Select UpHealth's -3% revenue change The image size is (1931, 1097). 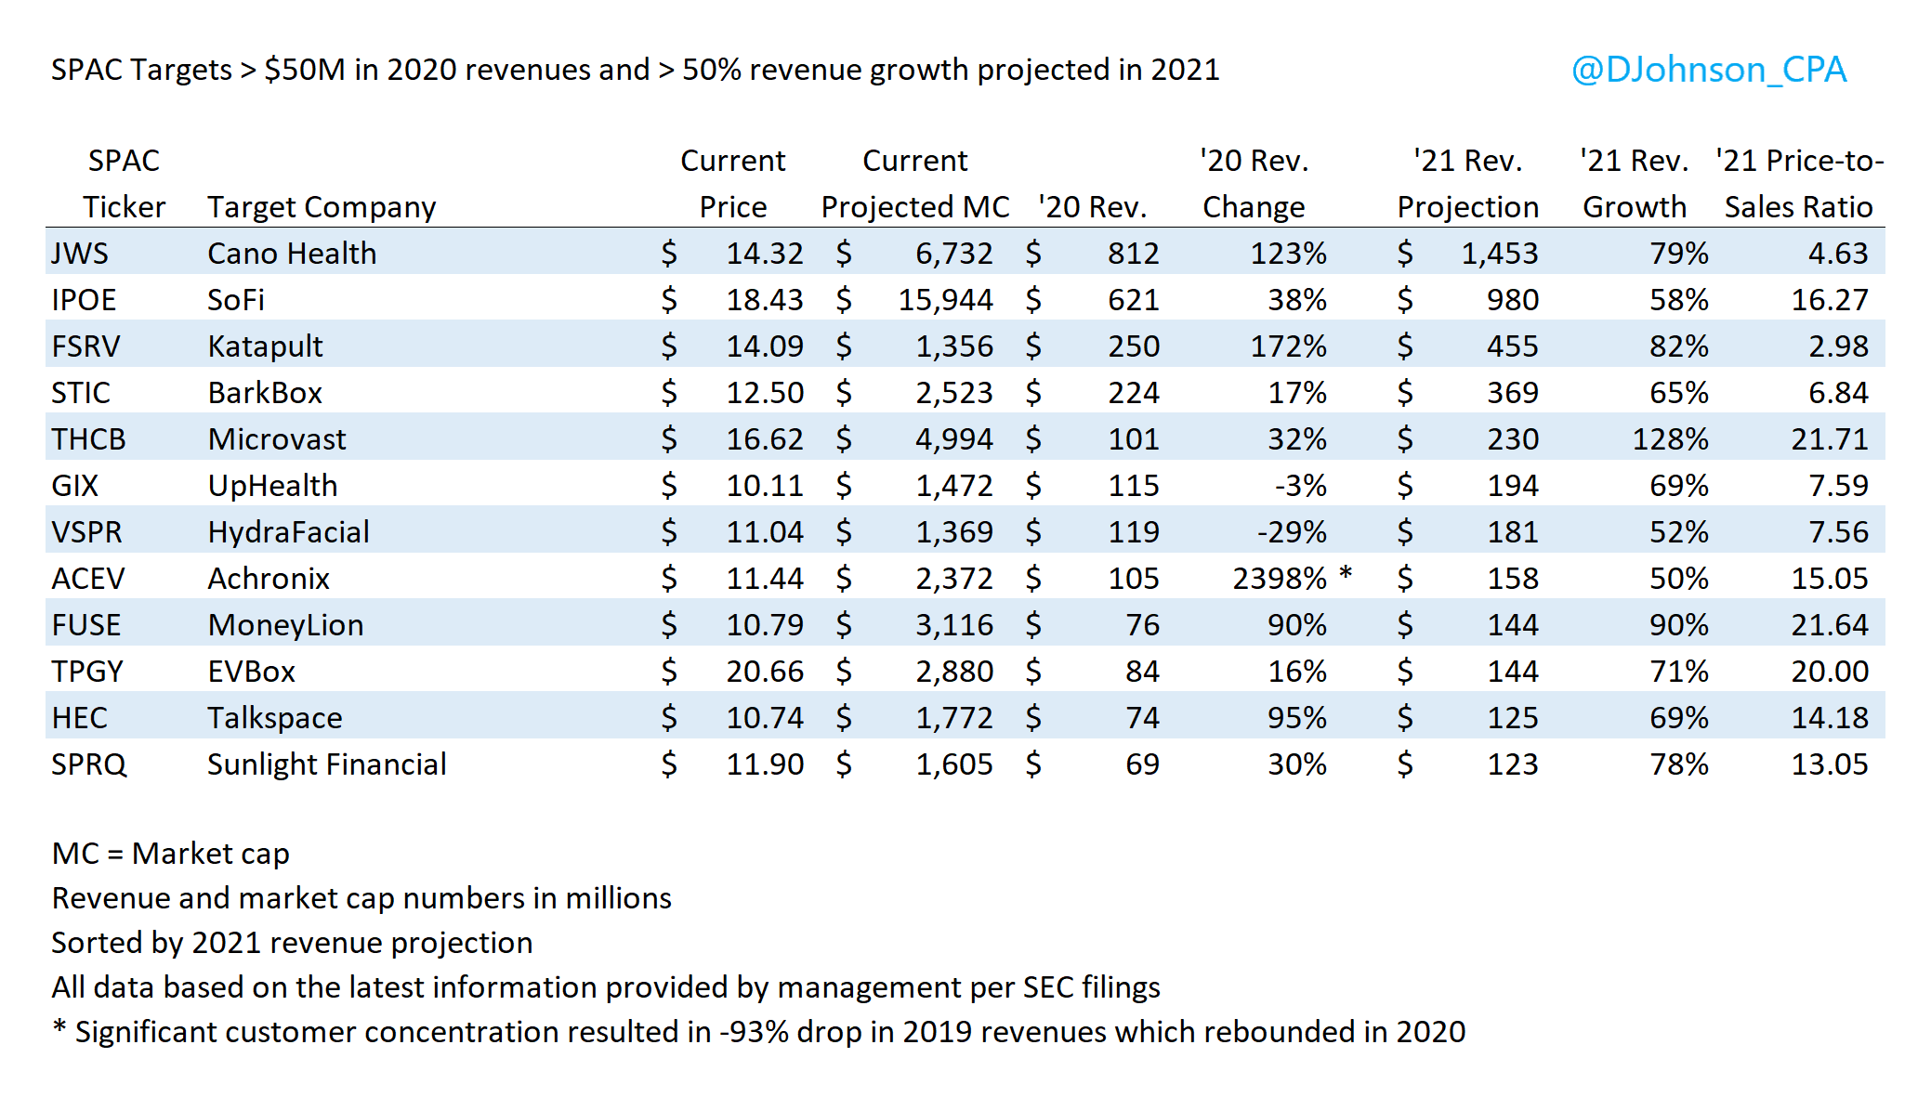pyautogui.click(x=1301, y=486)
